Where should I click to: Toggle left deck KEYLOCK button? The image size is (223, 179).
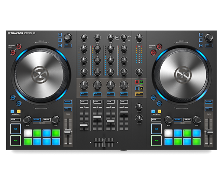click(68, 102)
